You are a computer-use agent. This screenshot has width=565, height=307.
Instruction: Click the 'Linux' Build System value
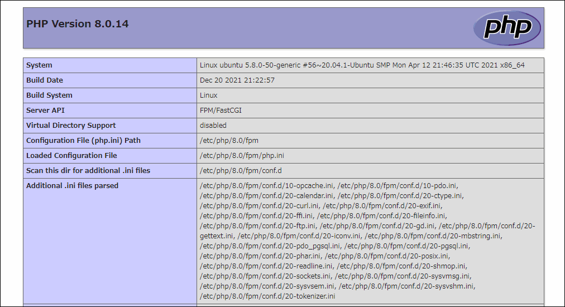[209, 95]
